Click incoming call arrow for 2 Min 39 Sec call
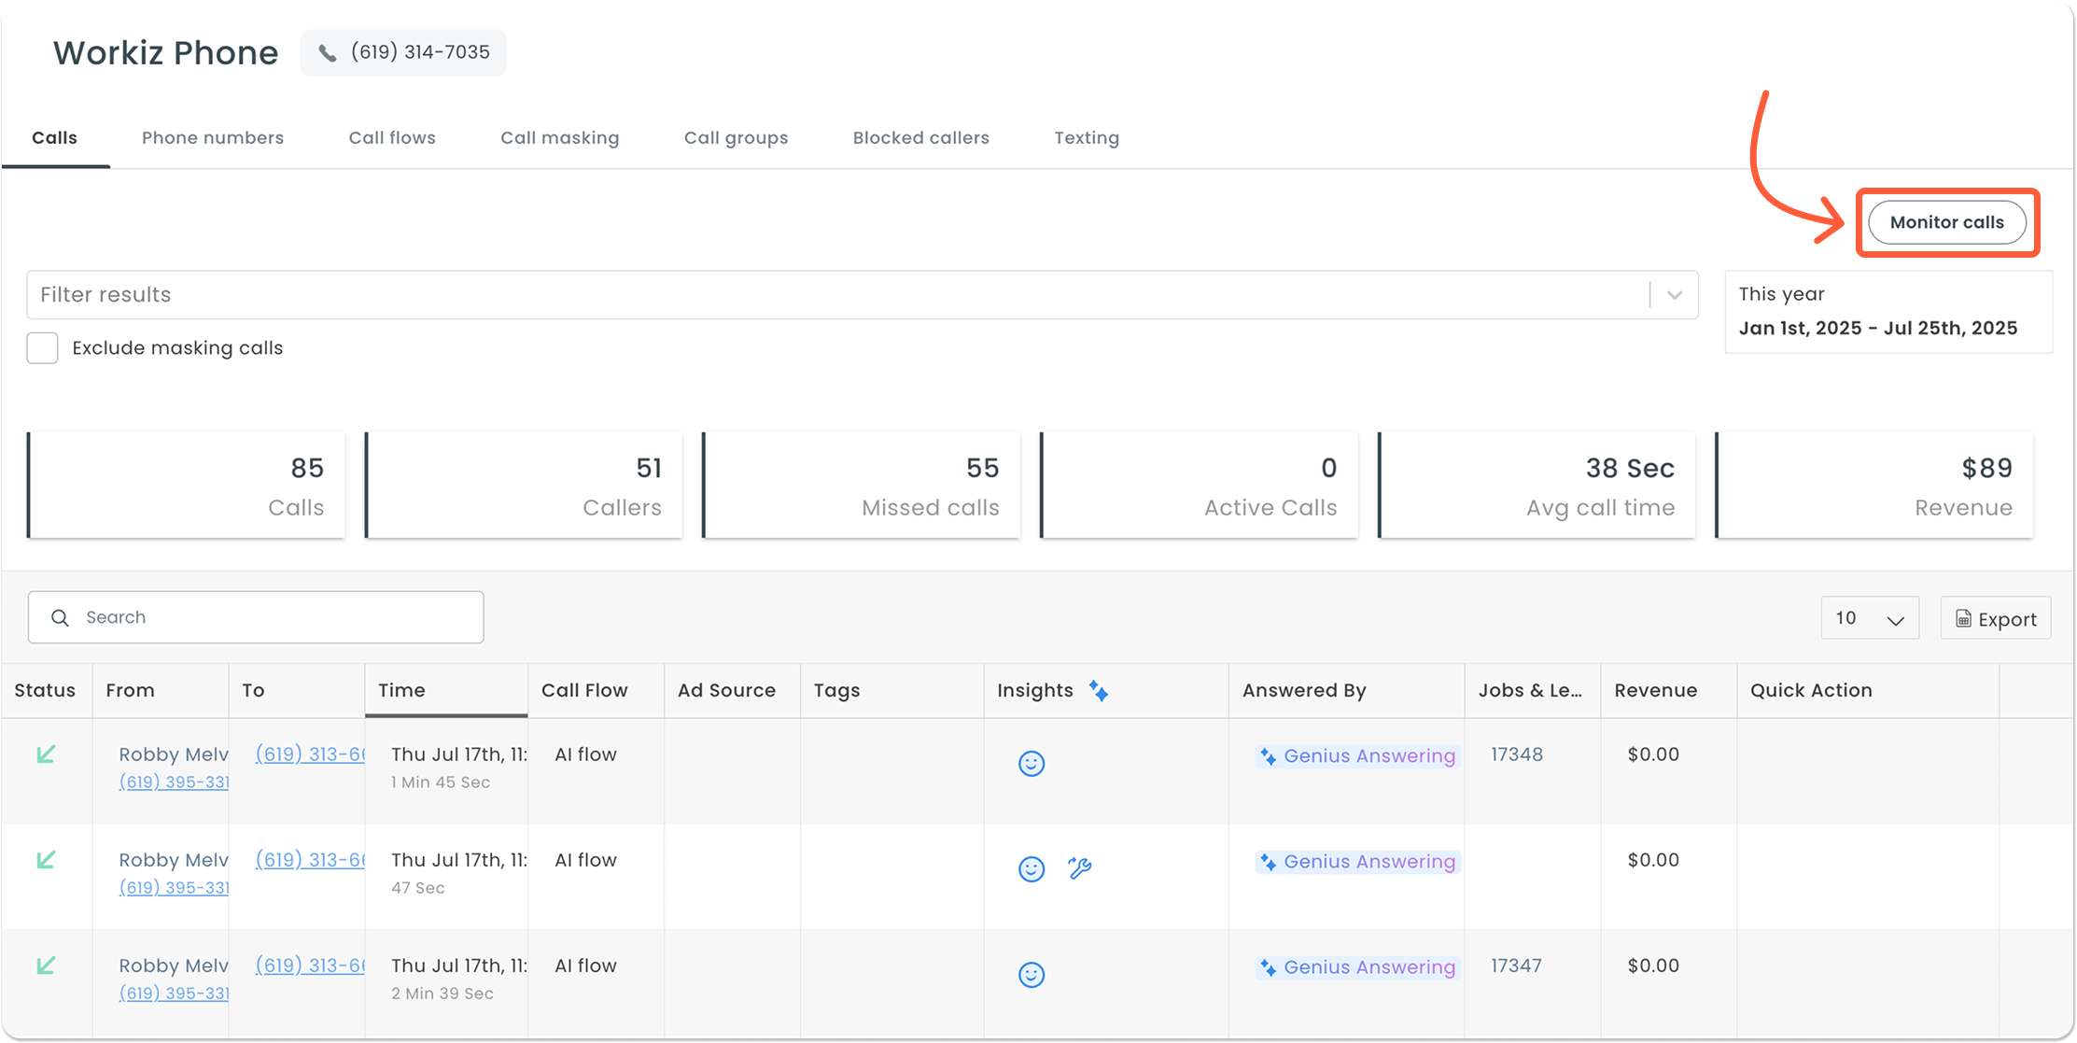2077x1043 pixels. [x=46, y=965]
